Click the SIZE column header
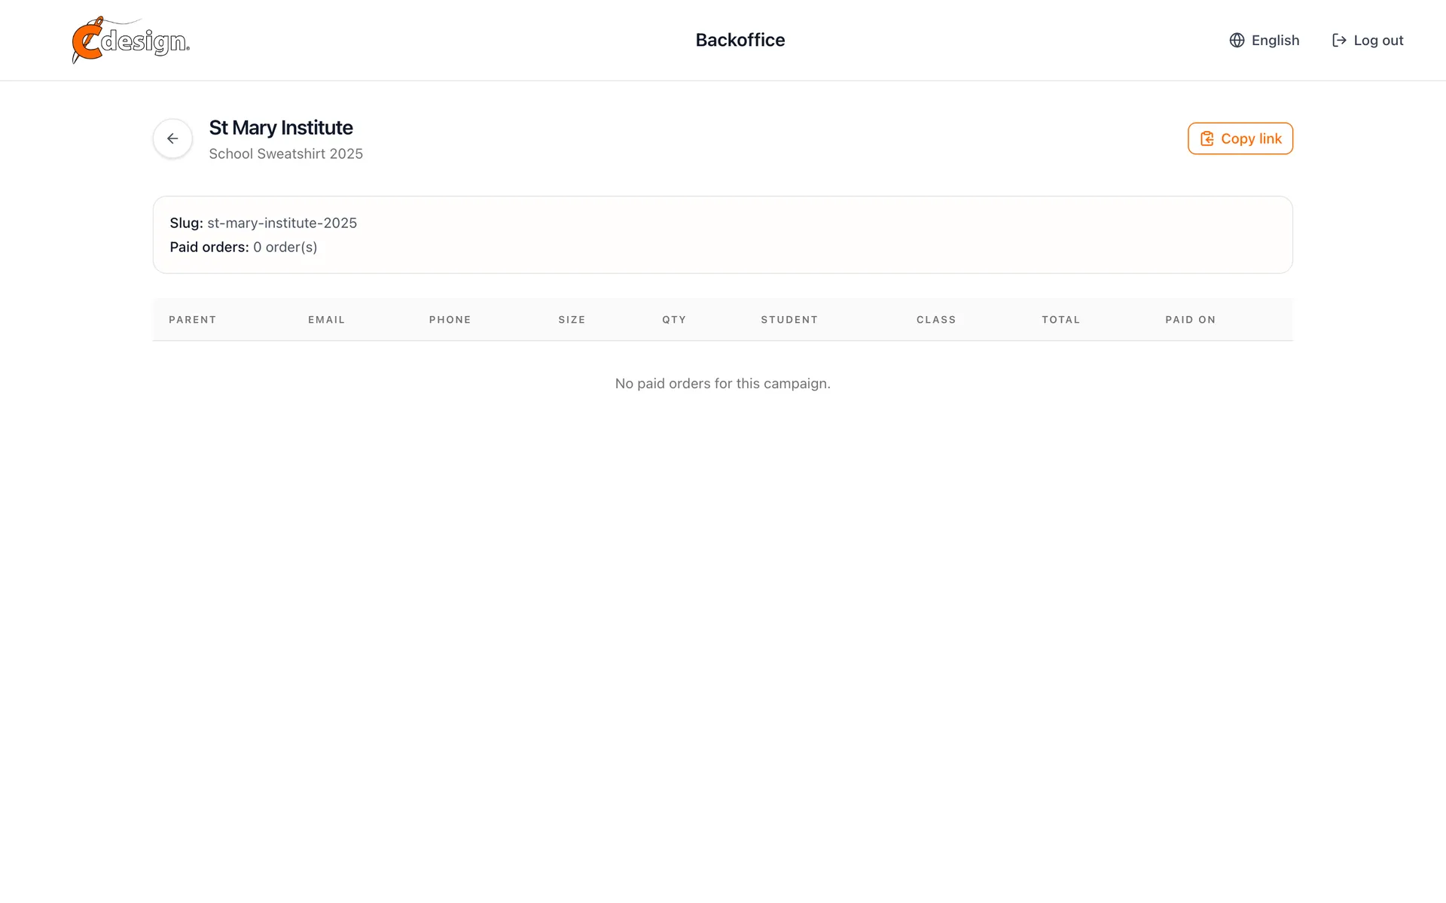Image resolution: width=1446 pixels, height=903 pixels. 572,320
